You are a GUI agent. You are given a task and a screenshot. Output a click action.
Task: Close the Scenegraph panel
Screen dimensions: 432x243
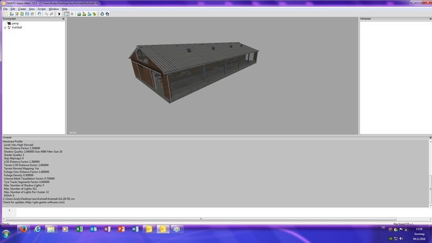(x=63, y=19)
